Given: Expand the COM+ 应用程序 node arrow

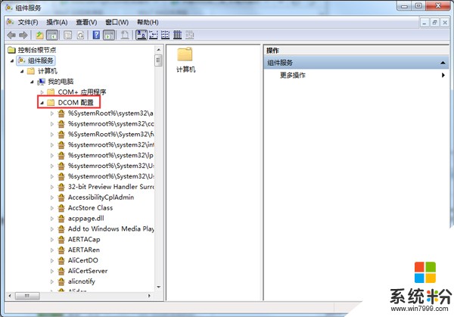Looking at the screenshot, I should click(x=42, y=92).
